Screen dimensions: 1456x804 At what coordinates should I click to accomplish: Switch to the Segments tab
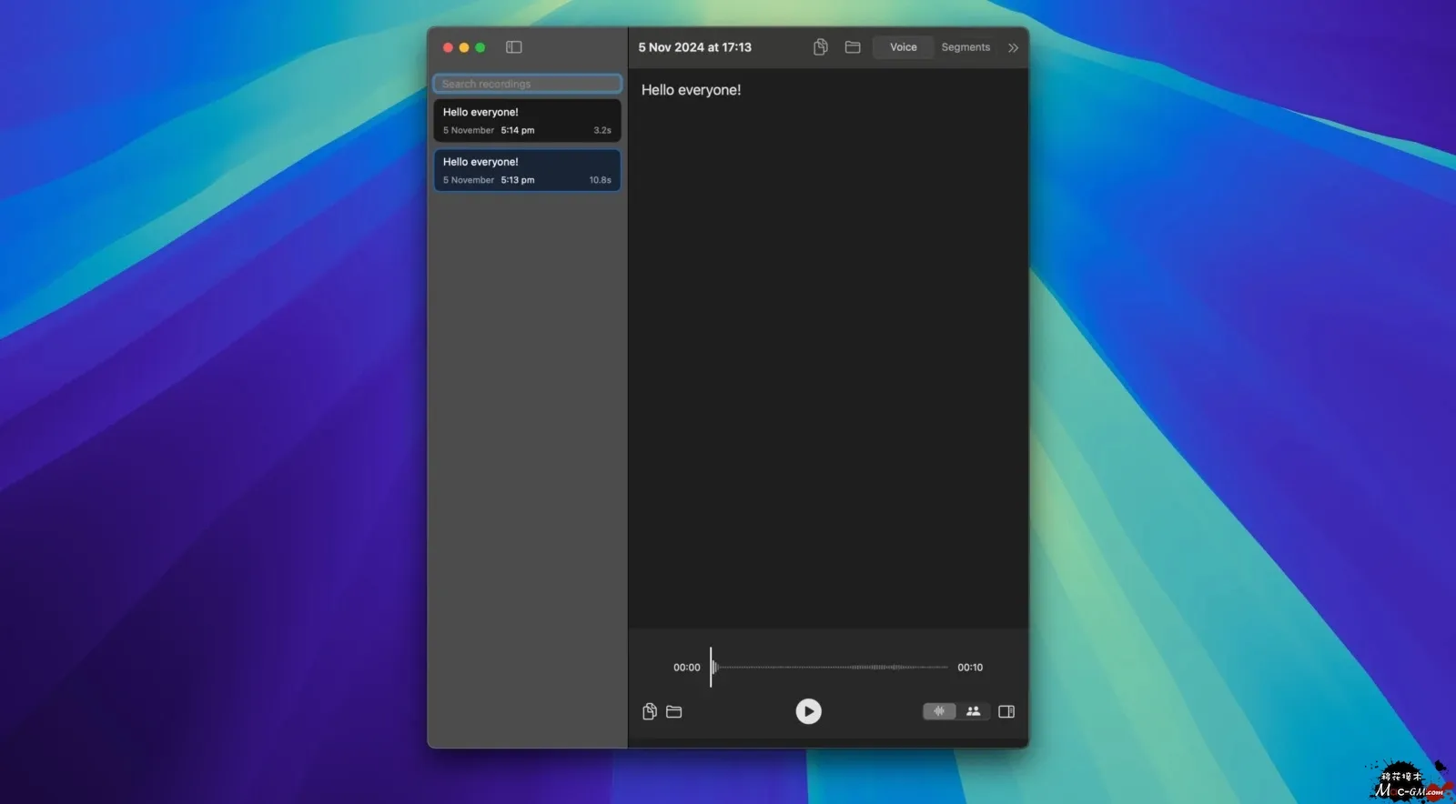966,47
